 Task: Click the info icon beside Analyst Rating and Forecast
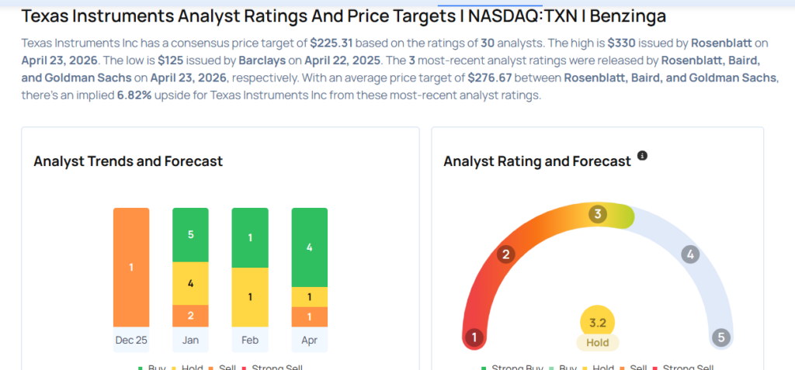point(642,156)
